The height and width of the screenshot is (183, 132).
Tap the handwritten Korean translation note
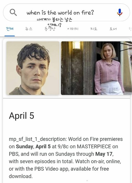tap(54, 22)
